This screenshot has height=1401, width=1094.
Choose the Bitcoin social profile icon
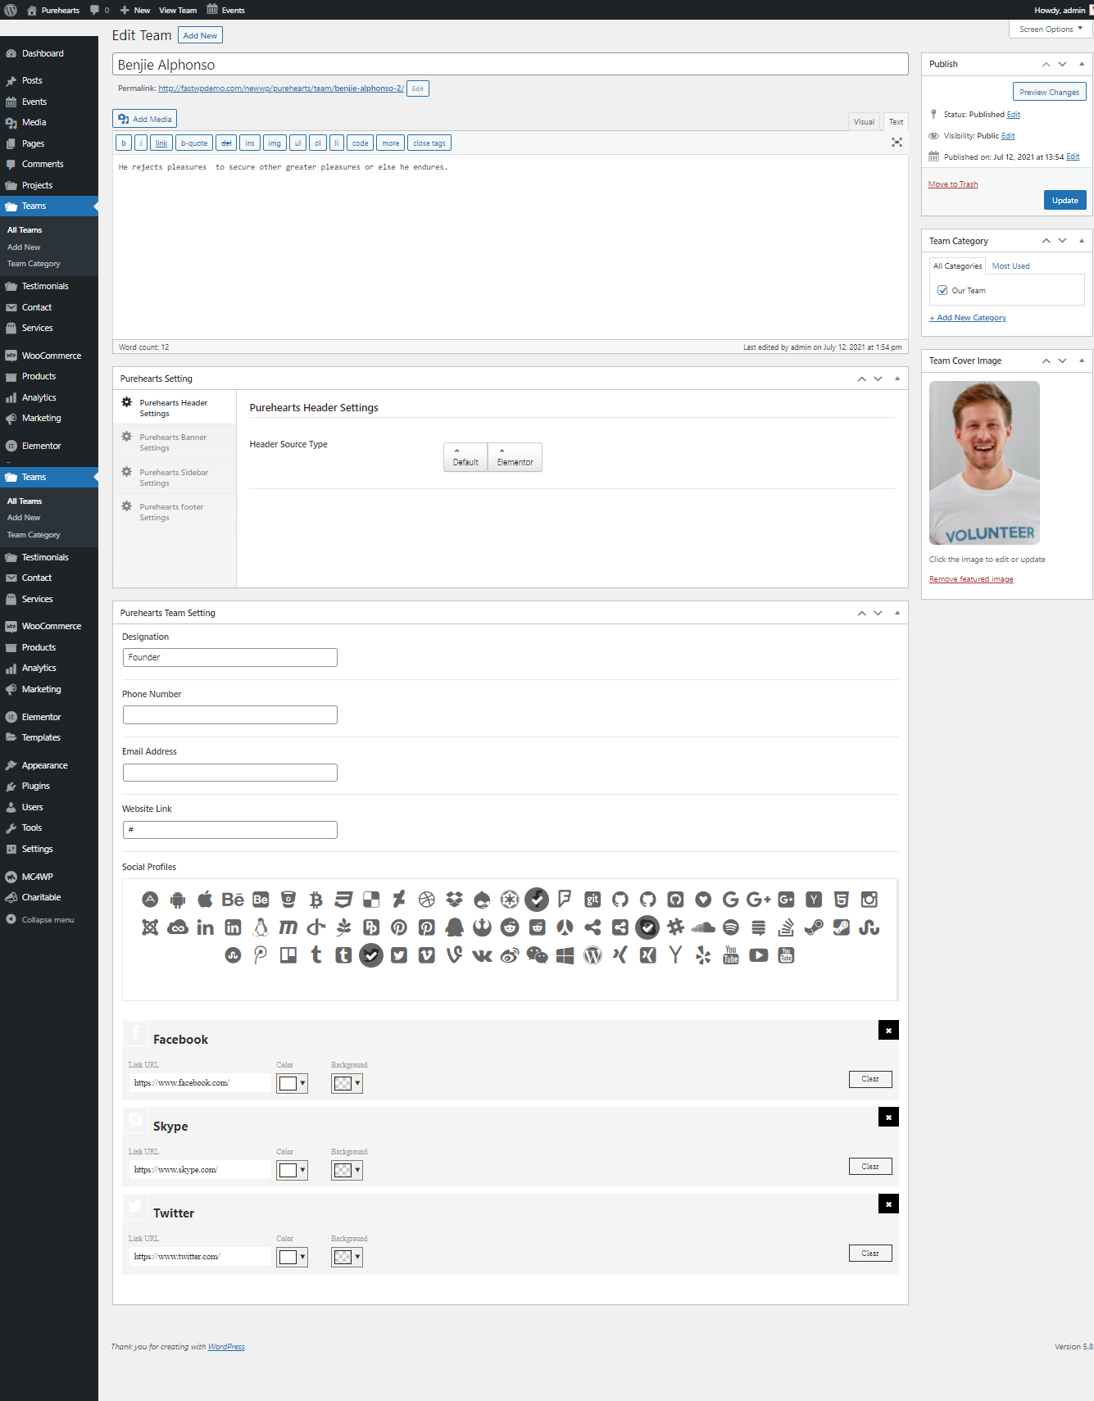(x=316, y=900)
